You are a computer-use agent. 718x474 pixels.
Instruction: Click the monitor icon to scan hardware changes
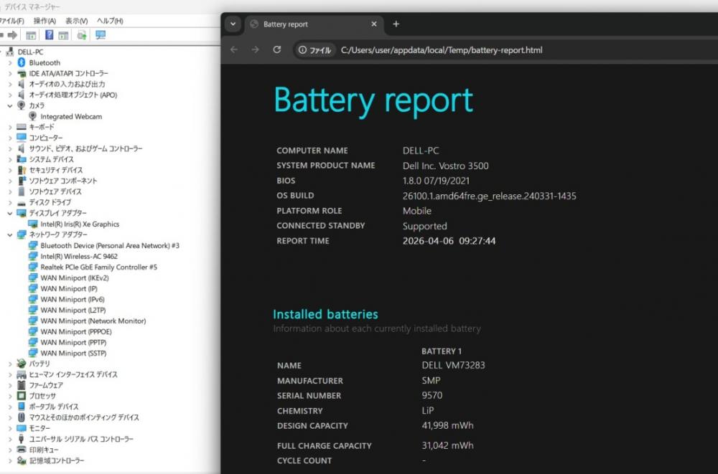(x=100, y=35)
